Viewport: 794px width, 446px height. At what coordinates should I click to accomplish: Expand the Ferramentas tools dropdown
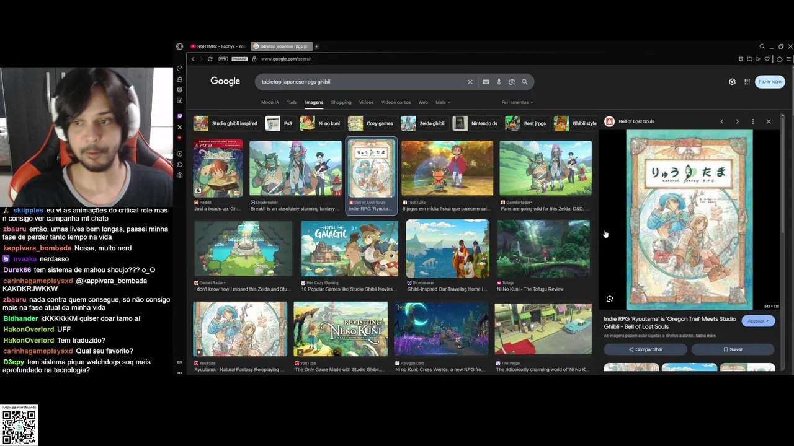[x=517, y=102]
